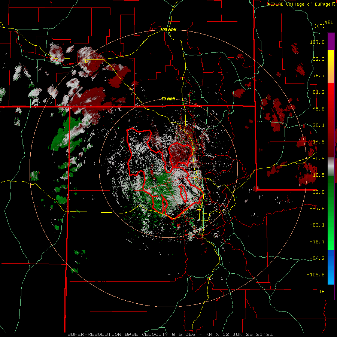Select the -94.2 legend value

[317, 258]
